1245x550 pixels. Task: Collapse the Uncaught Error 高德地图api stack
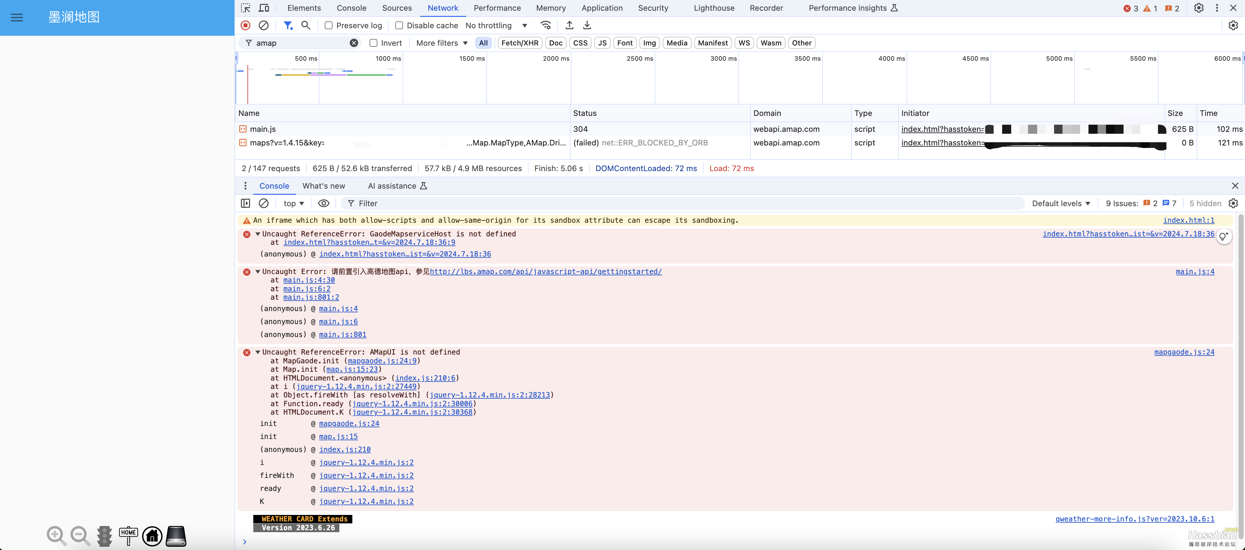point(258,272)
